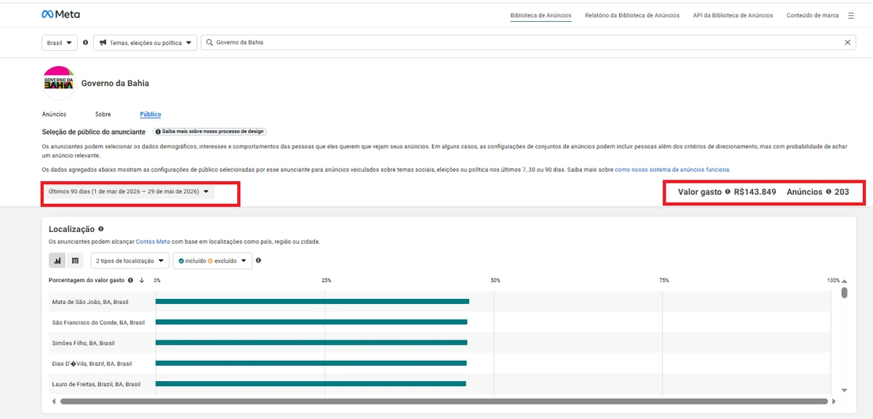Click the 203 ads count value
Image resolution: width=873 pixels, height=419 pixels.
coord(842,192)
